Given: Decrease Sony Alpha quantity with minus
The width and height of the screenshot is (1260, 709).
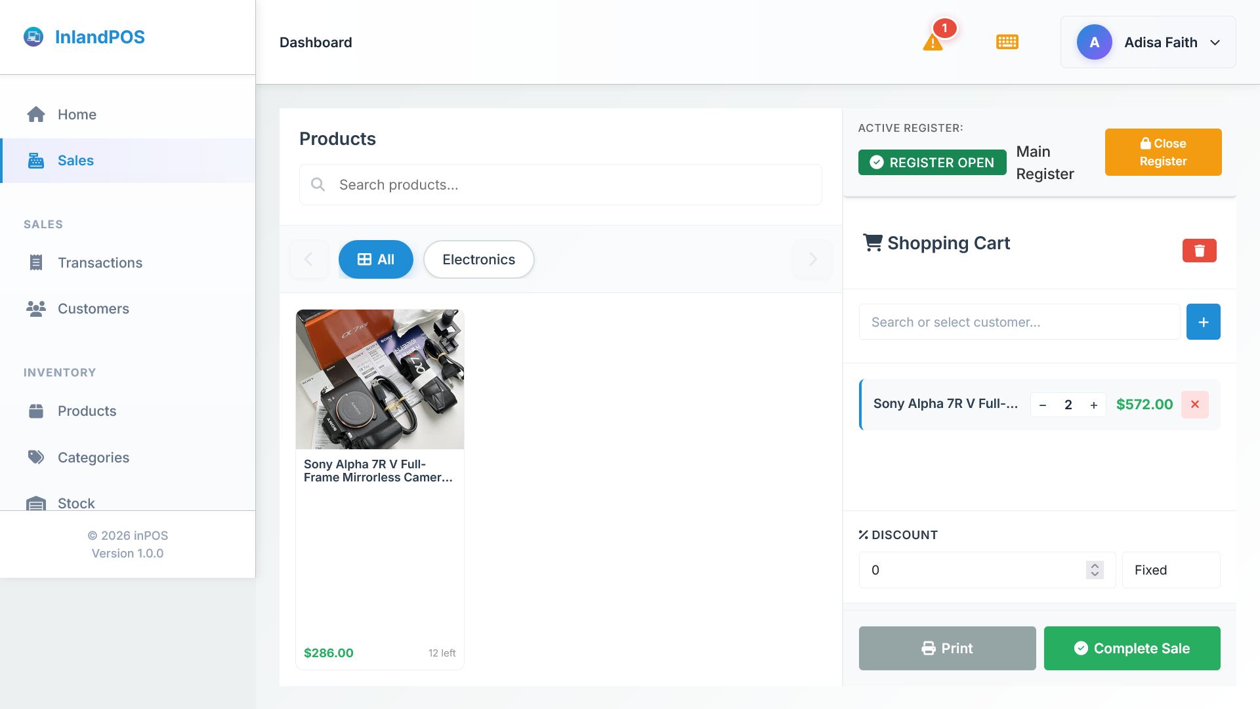Looking at the screenshot, I should tap(1043, 405).
